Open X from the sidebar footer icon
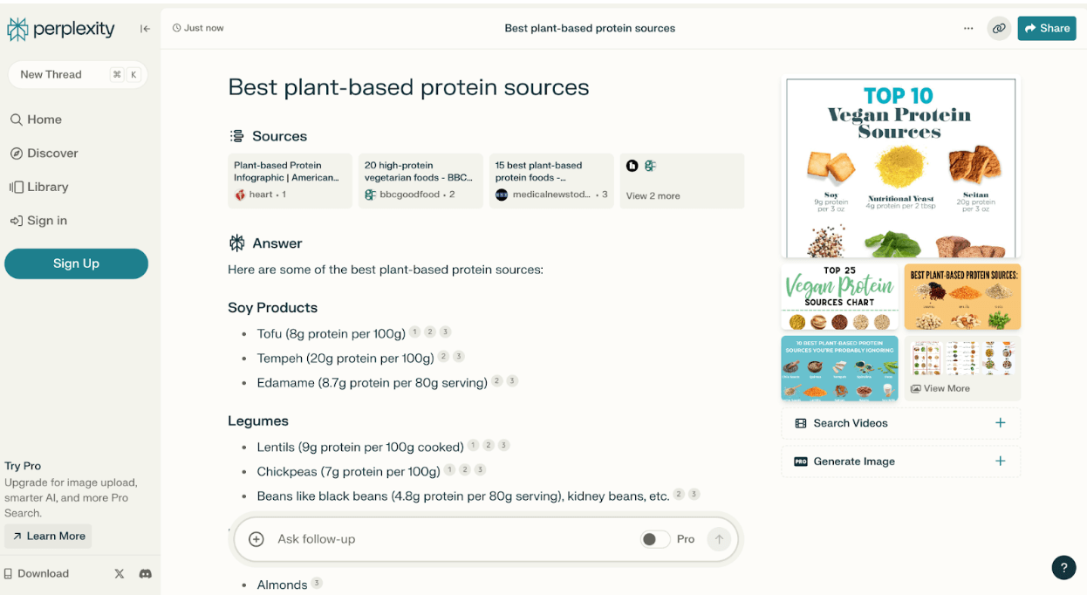 tap(119, 573)
